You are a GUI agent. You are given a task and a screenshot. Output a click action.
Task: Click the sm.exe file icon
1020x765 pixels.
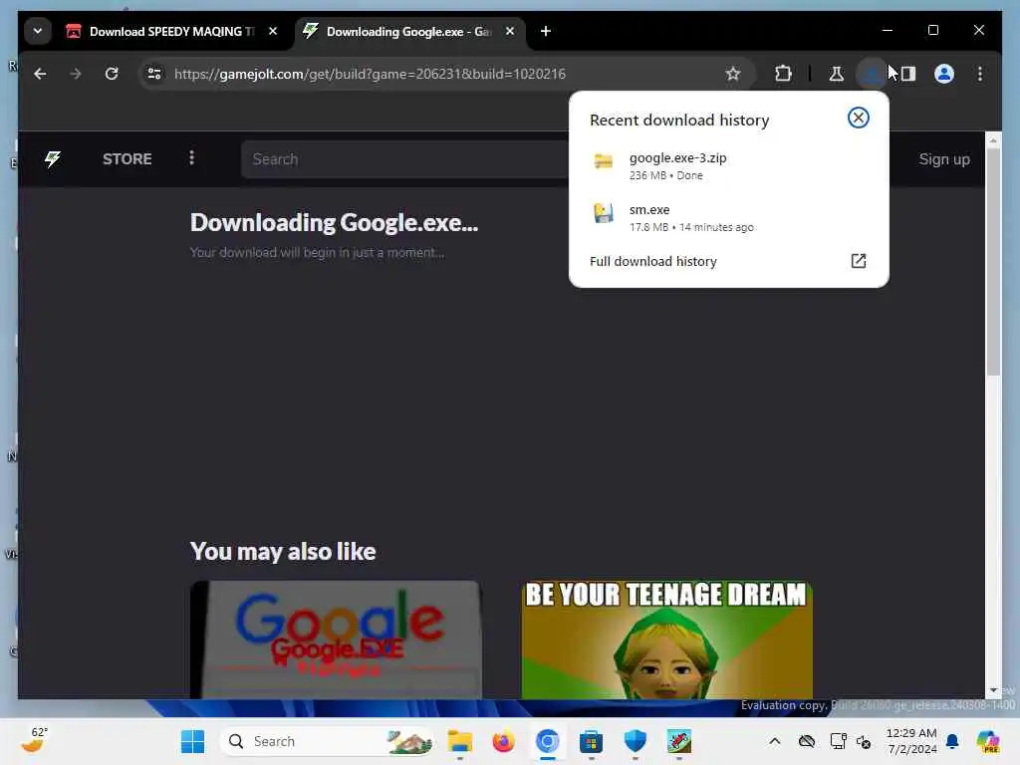604,213
